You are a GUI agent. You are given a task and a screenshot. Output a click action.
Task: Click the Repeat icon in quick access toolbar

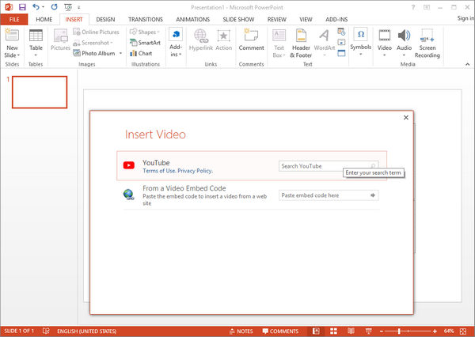[54, 7]
